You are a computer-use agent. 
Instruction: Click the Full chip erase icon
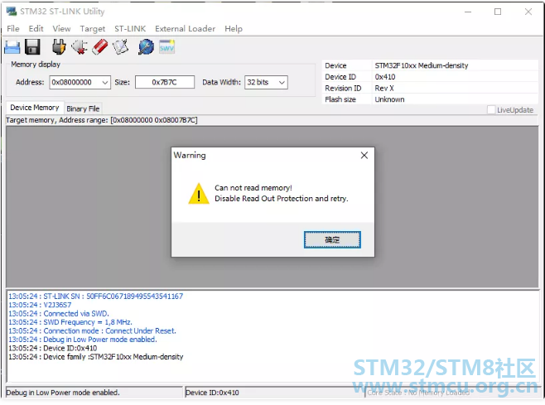[x=100, y=47]
